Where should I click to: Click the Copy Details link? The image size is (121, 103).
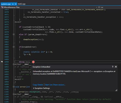click(x=38, y=85)
